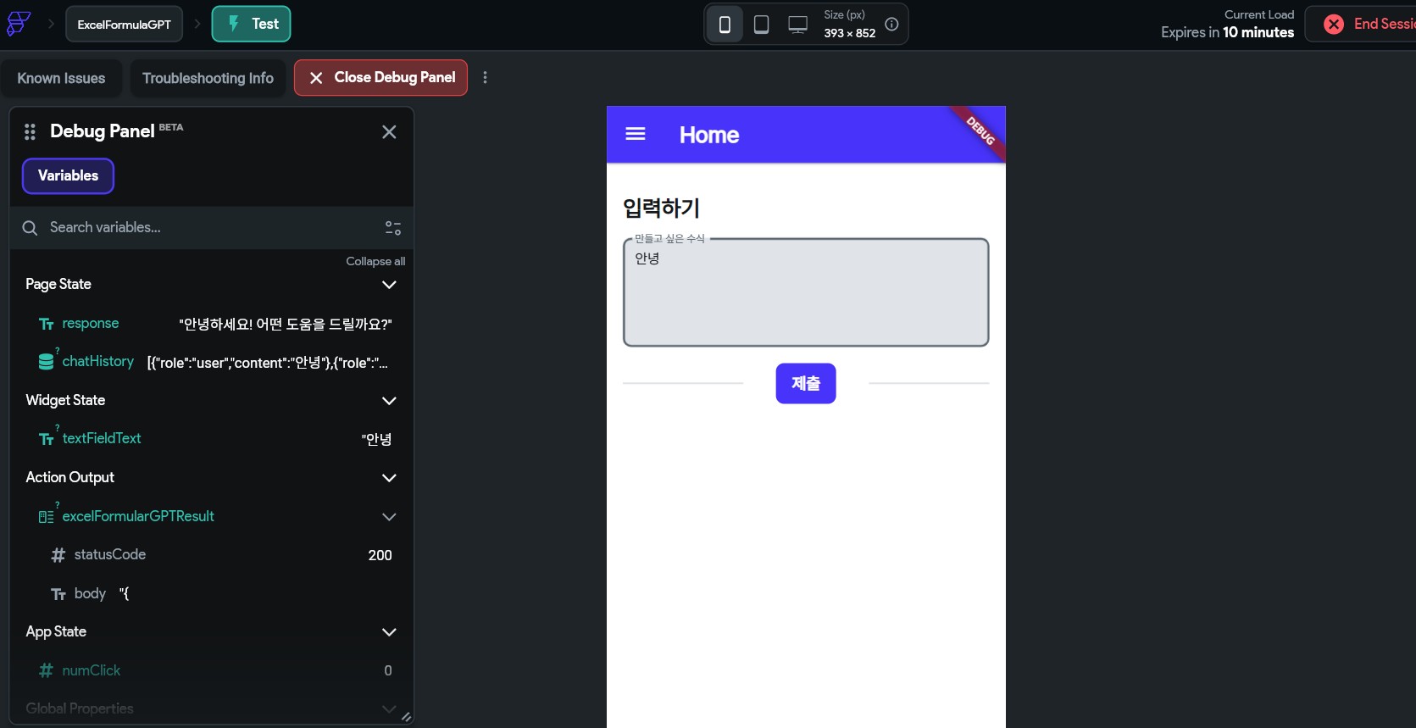This screenshot has width=1416, height=728.
Task: Click the Test mode button
Action: coord(251,24)
